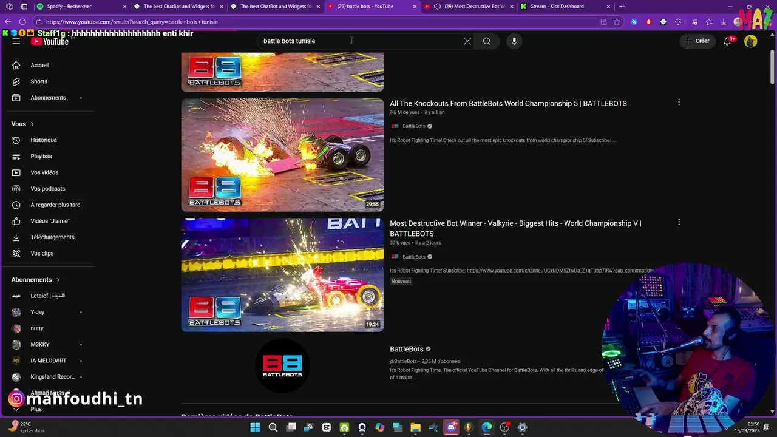777x437 pixels.
Task: Open the YouTube hamburger guide menu
Action: (16, 41)
